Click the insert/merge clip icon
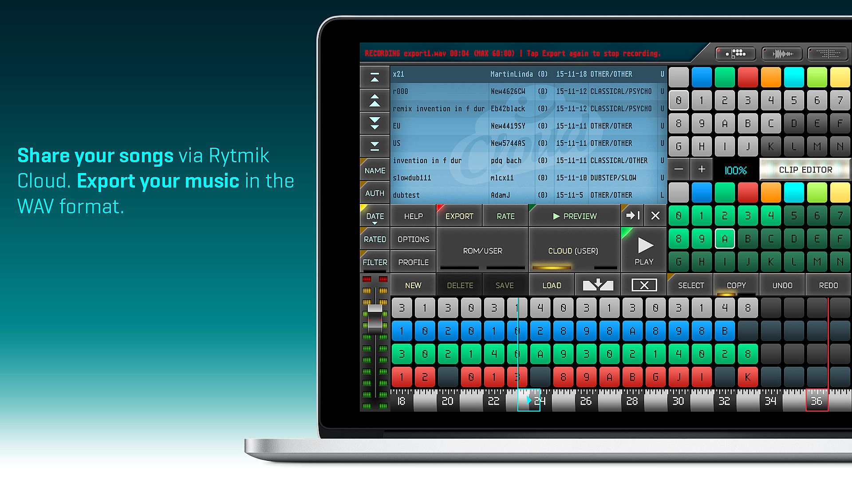This screenshot has height=479, width=852. coord(598,285)
